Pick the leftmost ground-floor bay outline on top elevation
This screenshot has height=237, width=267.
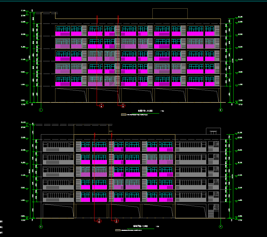tap(71, 95)
